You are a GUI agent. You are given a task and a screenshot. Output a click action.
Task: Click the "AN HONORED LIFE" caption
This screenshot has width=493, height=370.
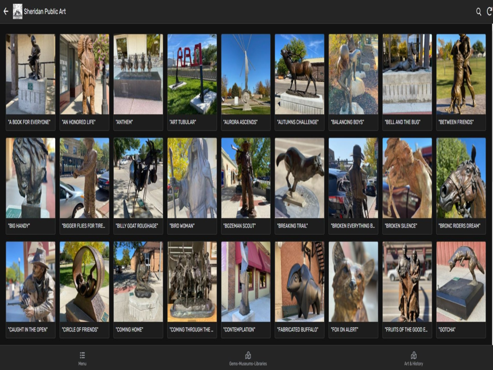click(78, 122)
